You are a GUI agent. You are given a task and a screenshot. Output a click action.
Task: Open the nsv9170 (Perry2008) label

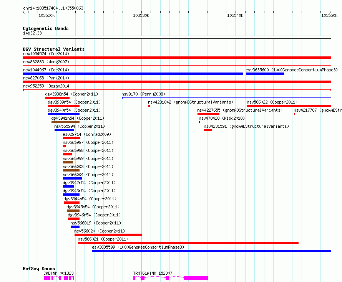click(143, 94)
